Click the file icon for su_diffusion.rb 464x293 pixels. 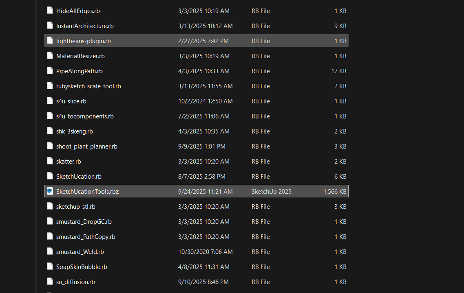(50, 282)
